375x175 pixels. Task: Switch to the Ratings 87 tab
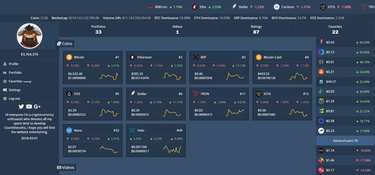point(256,29)
